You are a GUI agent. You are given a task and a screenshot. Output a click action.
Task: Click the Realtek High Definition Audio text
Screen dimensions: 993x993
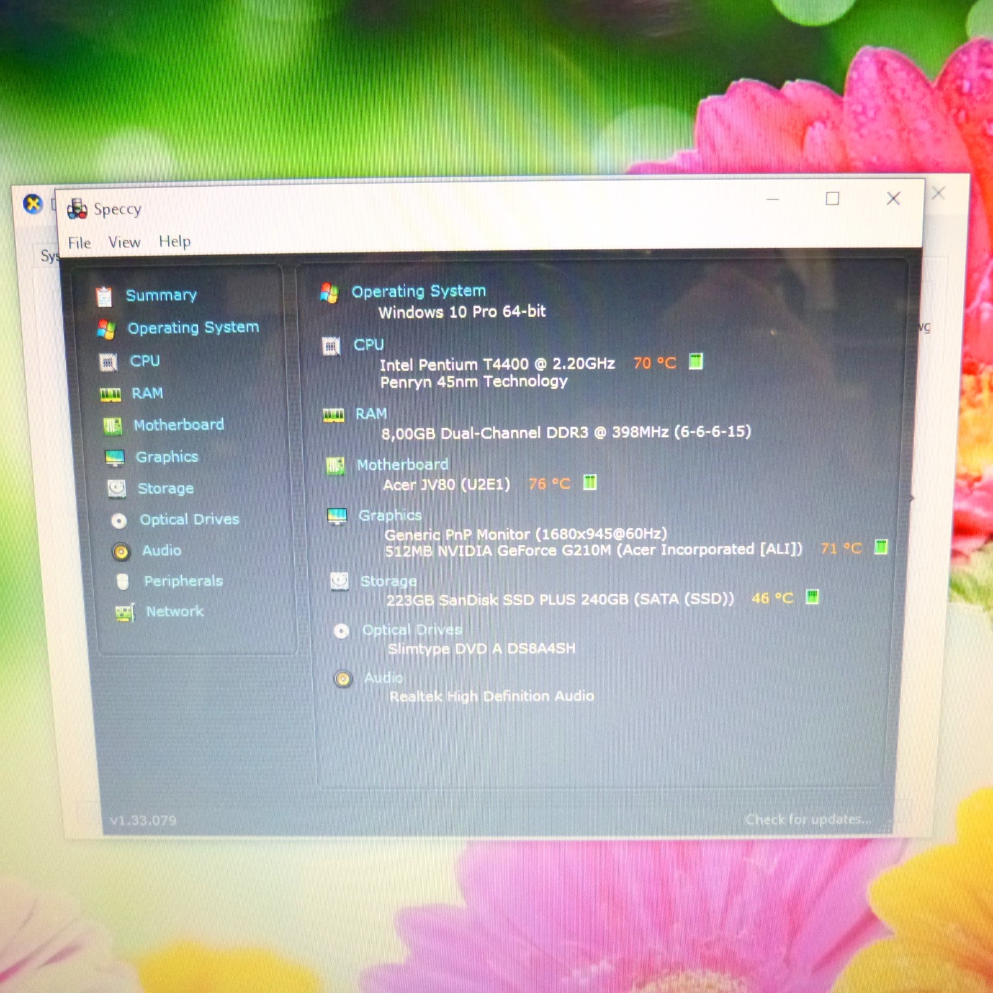click(492, 696)
